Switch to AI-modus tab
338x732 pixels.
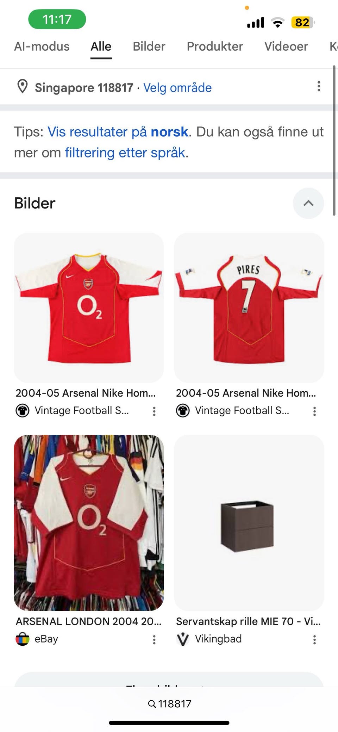42,46
